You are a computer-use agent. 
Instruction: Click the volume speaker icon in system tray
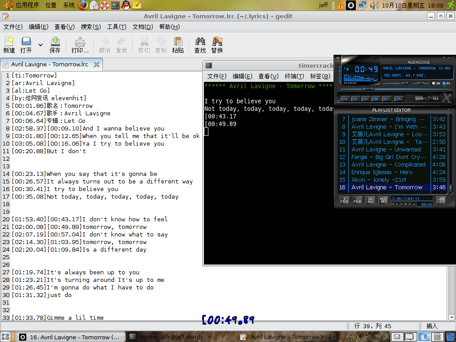[375, 5]
